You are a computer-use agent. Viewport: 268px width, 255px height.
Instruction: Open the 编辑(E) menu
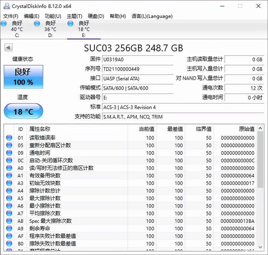pos(31,16)
